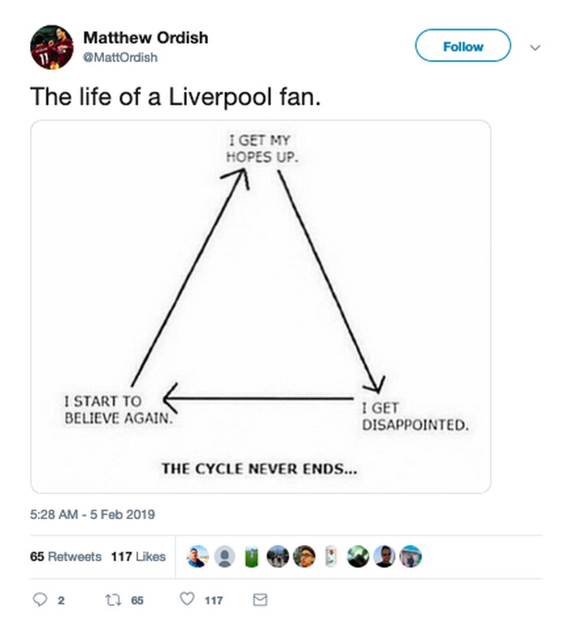The image size is (569, 628).
Task: Click the gray default-silhouette liker avatar
Action: coord(225,557)
